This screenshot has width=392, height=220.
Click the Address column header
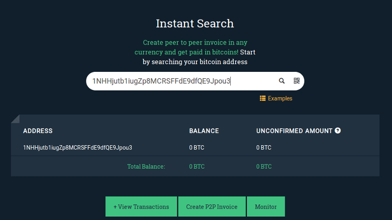[38, 131]
